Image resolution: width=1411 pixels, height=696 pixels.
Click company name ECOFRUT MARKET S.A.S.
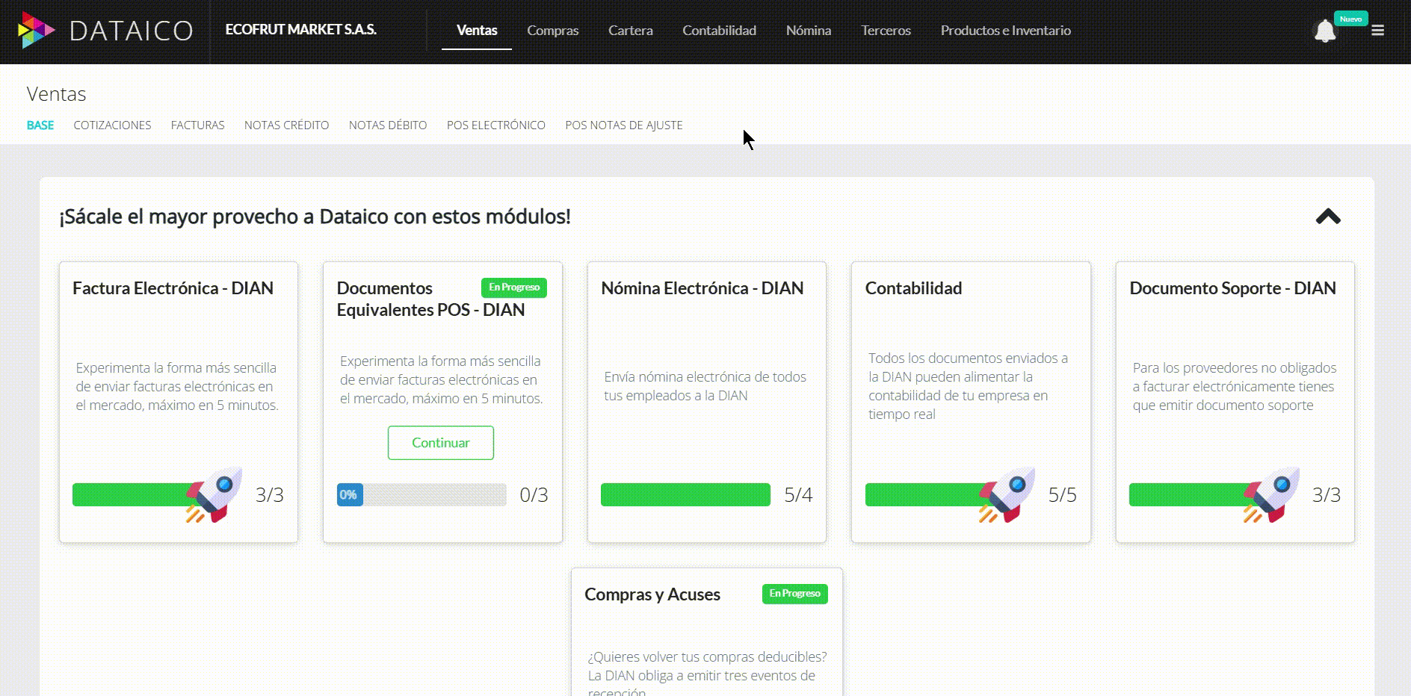[300, 30]
